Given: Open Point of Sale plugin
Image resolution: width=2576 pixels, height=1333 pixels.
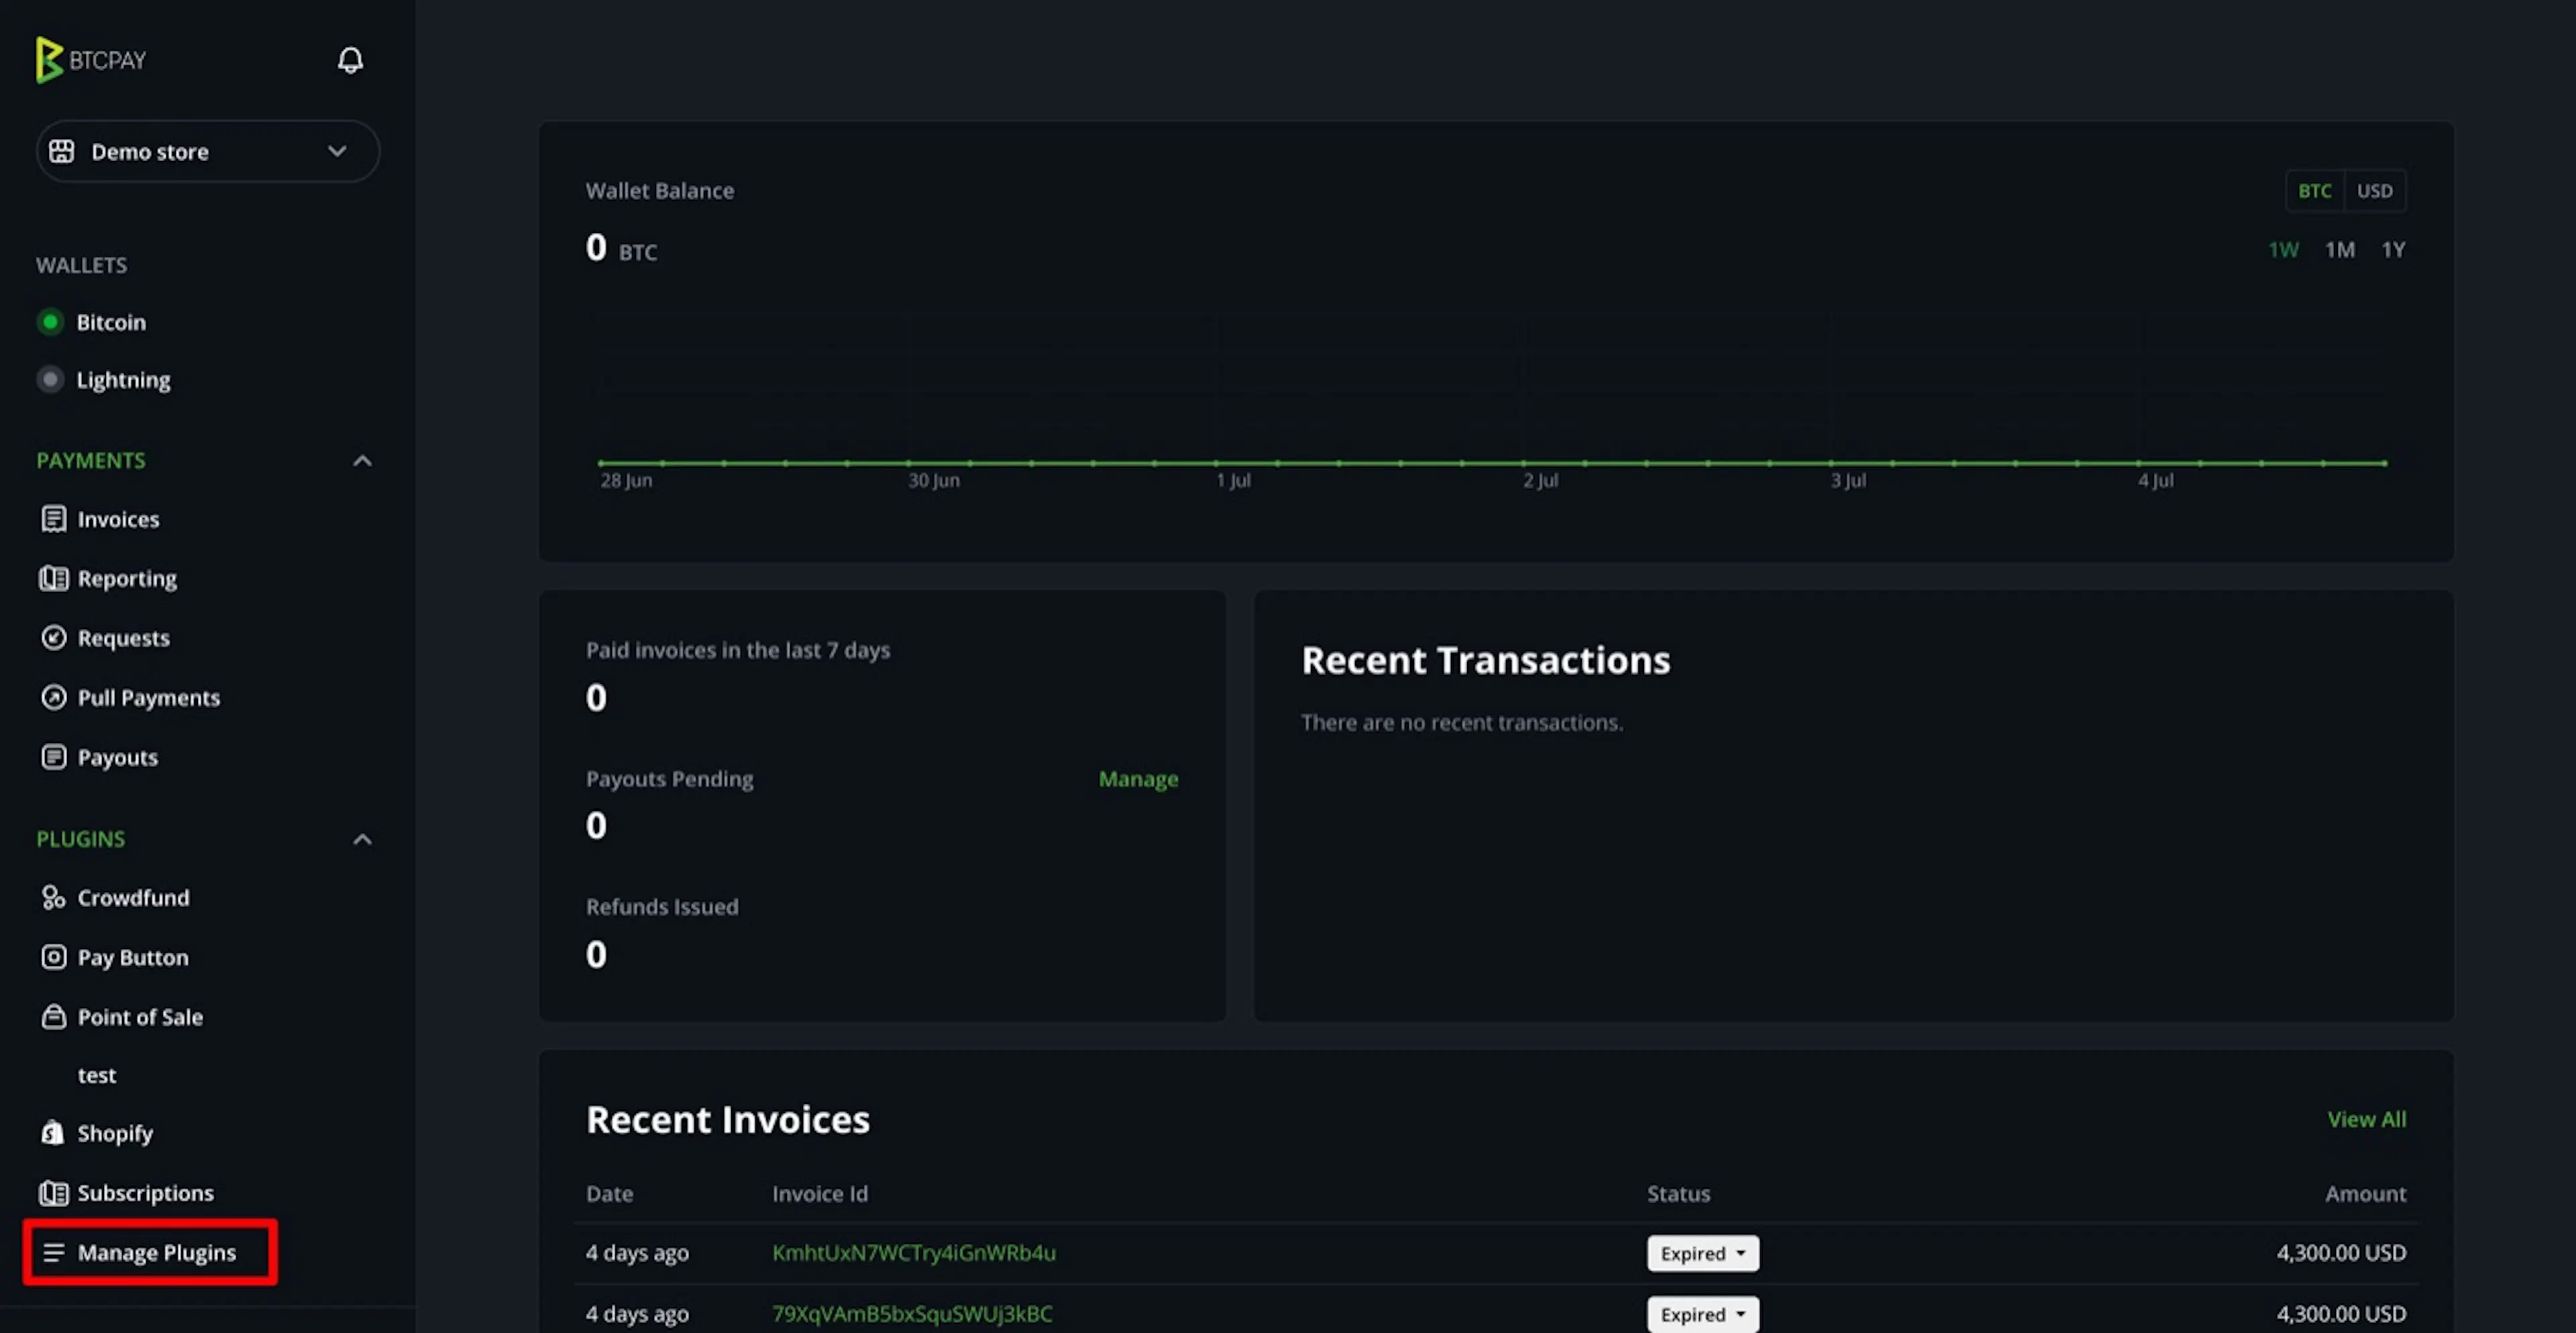Looking at the screenshot, I should [x=140, y=1017].
